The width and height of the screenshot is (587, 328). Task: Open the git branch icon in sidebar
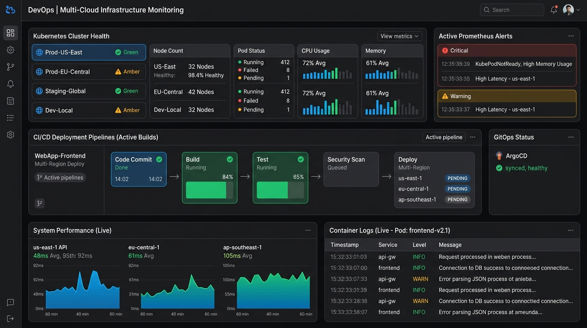pyautogui.click(x=11, y=67)
